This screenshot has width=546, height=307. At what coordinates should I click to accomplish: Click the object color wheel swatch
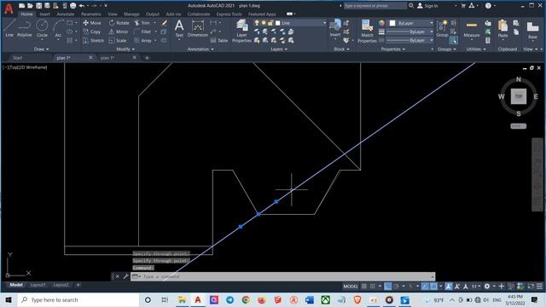[x=382, y=23]
